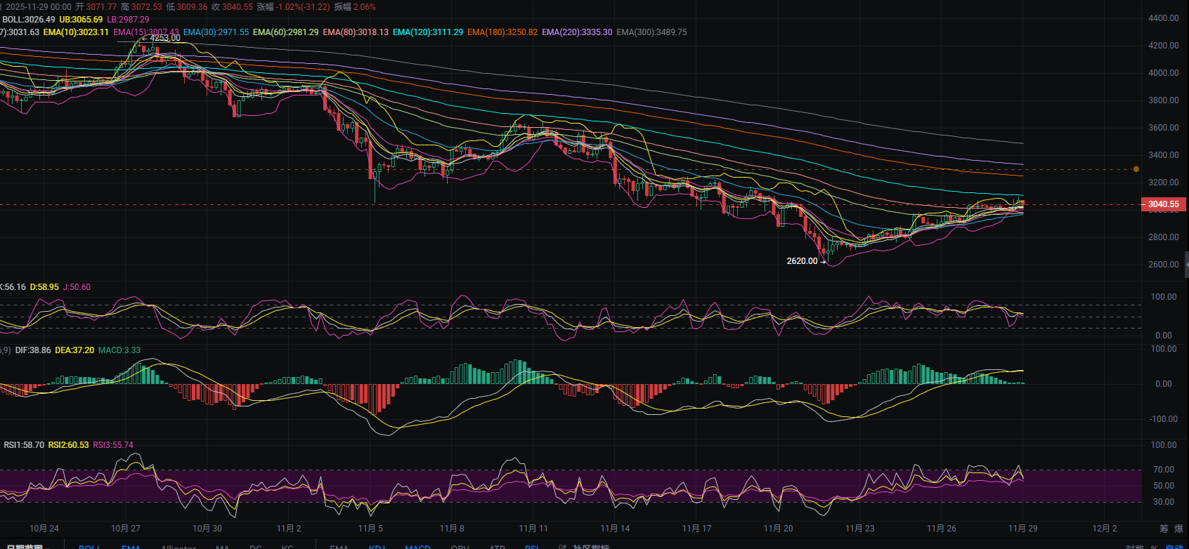Click the EMA(120) cyan legend label
The width and height of the screenshot is (1189, 549).
click(x=427, y=32)
